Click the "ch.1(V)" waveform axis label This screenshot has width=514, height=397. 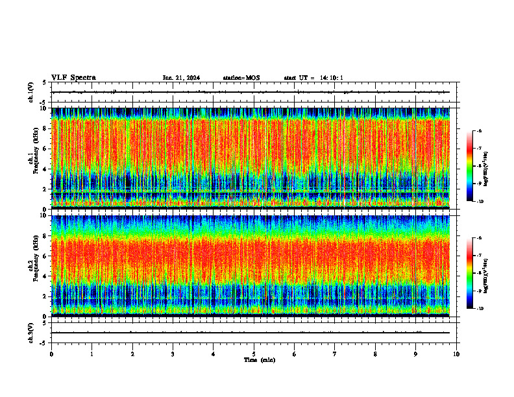(31, 92)
